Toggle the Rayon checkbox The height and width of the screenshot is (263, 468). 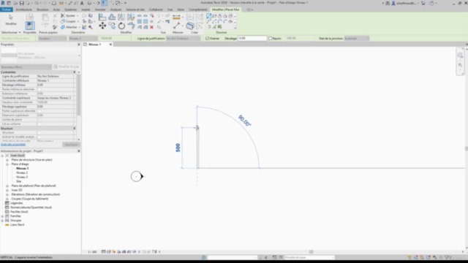(x=270, y=39)
